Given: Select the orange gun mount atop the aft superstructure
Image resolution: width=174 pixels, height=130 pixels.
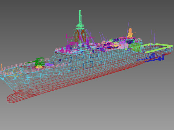Looking at the screenshot, I should 130,32.
